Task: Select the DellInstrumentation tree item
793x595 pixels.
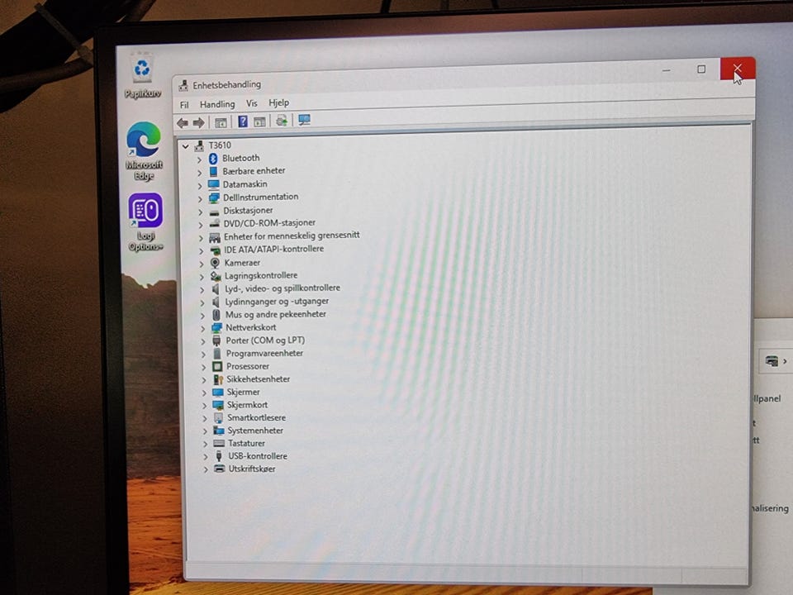Action: point(260,197)
